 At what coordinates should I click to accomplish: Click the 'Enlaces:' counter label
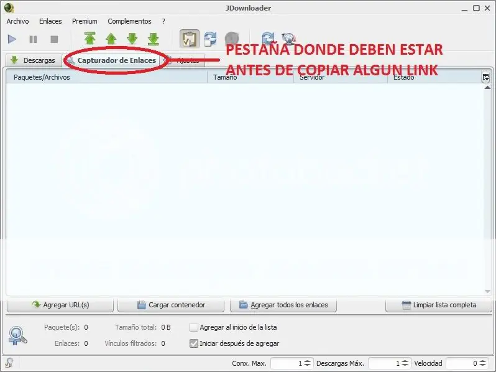(x=67, y=343)
